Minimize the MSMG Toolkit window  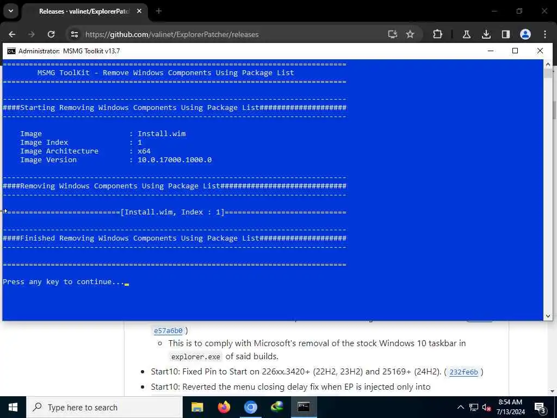(491, 51)
